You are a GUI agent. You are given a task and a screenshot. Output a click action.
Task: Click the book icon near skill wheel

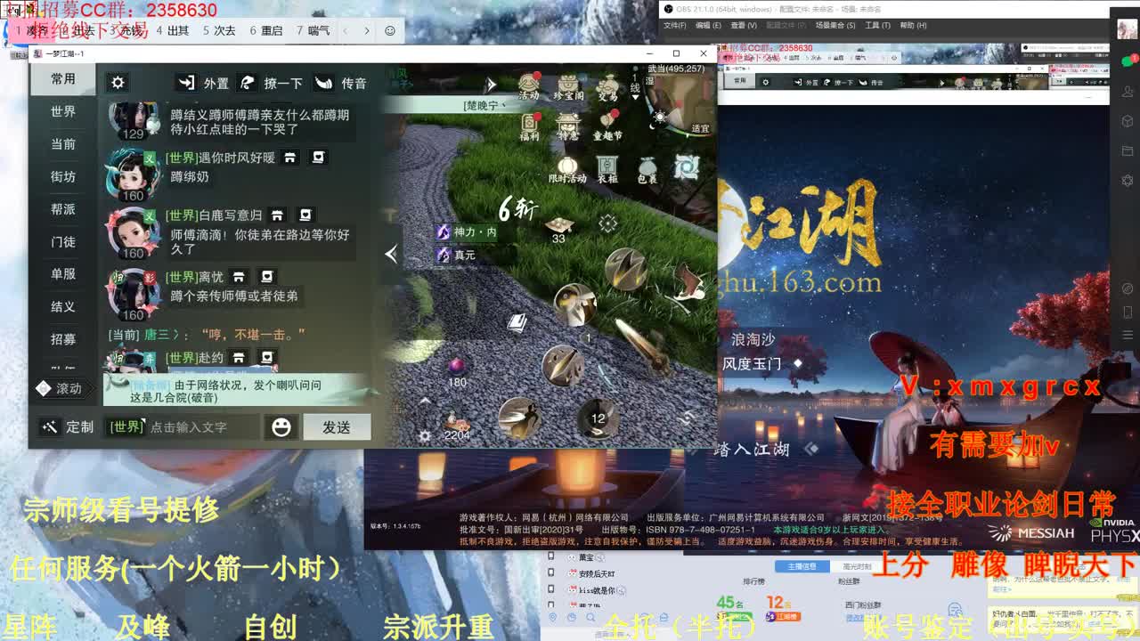[517, 322]
